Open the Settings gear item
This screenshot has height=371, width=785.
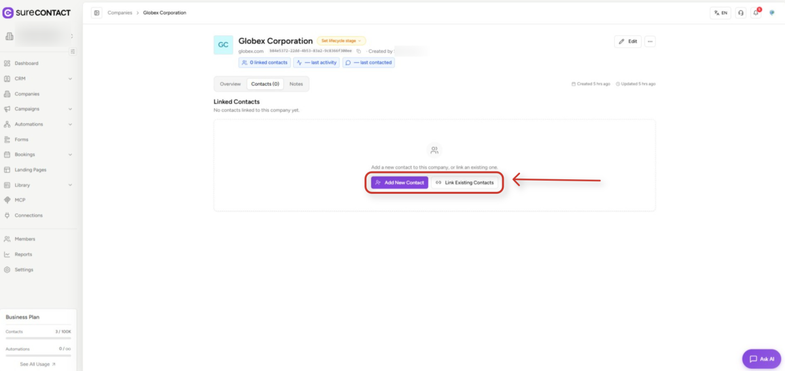coord(7,270)
